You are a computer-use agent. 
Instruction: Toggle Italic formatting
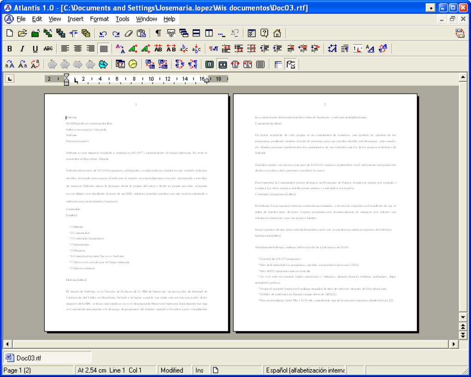(x=22, y=49)
